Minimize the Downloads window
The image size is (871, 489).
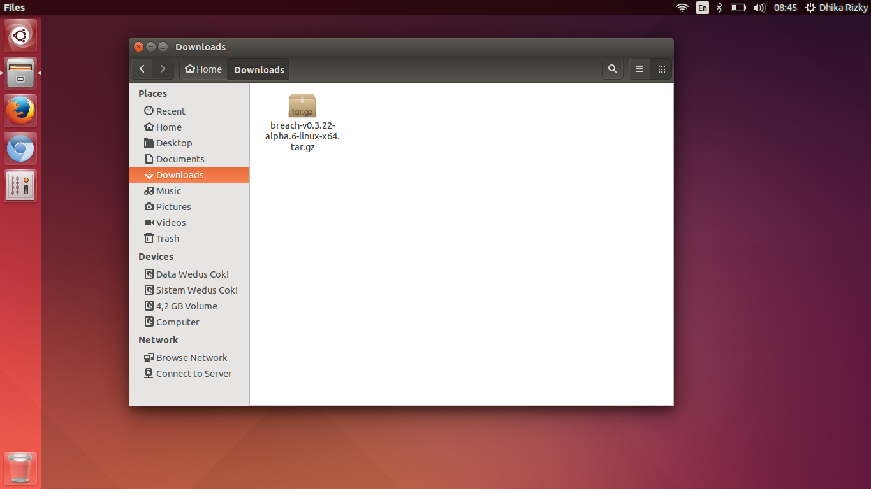150,46
